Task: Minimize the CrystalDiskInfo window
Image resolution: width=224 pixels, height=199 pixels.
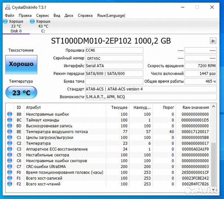Action: [183, 7]
